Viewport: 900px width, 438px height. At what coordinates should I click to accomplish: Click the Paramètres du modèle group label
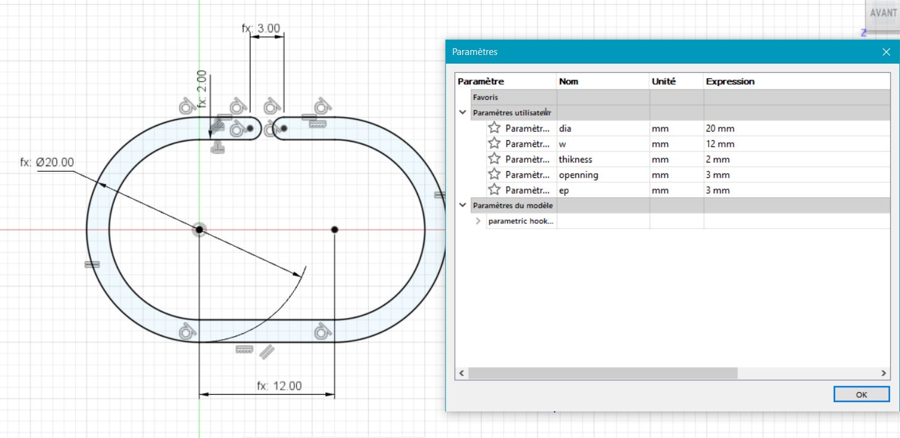point(513,205)
